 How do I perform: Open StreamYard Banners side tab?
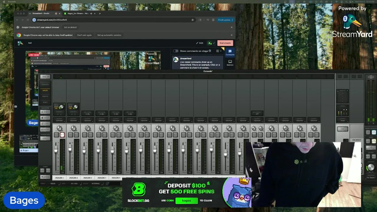coord(230,63)
